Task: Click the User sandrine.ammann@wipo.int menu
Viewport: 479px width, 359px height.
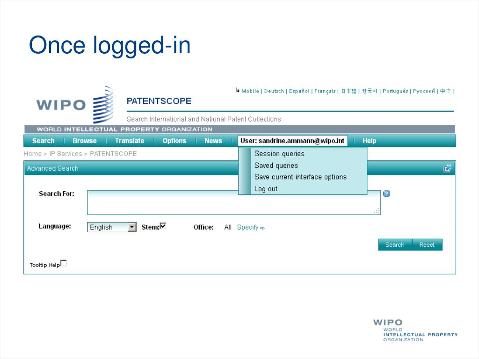Action: 293,141
